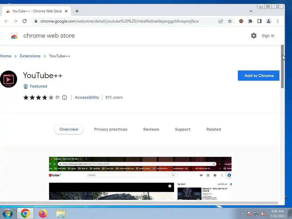
Task: Click the 51 ratings count
Action: click(58, 98)
